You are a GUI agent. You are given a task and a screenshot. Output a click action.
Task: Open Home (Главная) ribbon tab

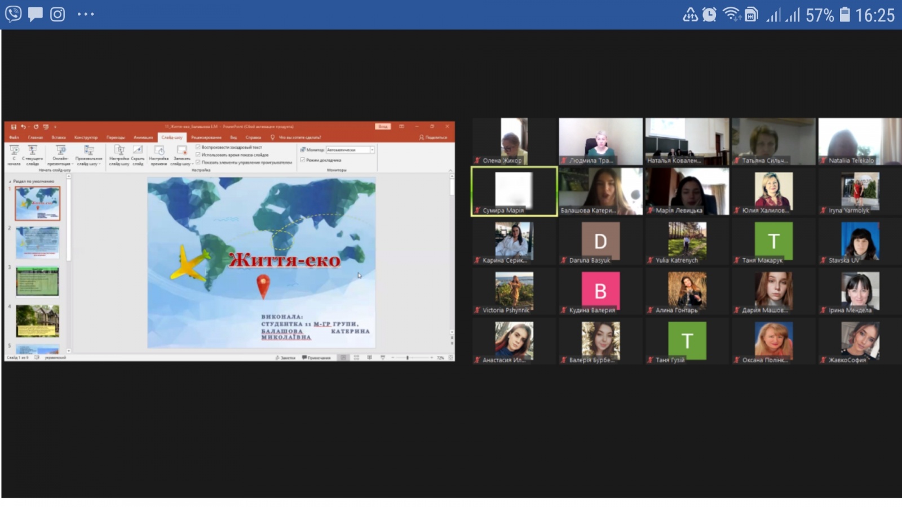[x=36, y=137]
